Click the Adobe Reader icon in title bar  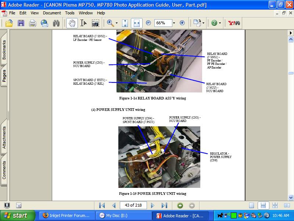pyautogui.click(x=4, y=4)
